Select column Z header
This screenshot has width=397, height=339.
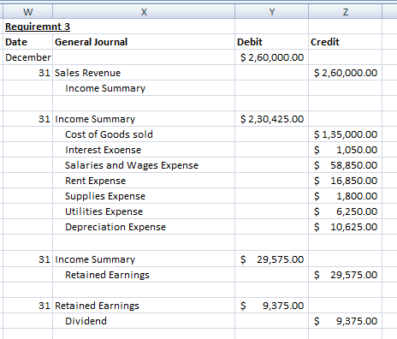pyautogui.click(x=346, y=12)
